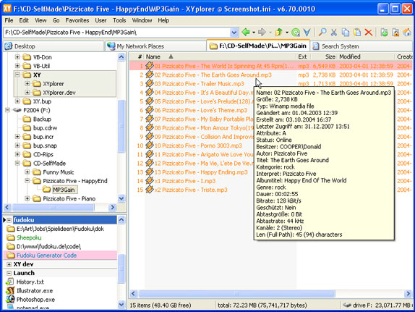Image resolution: width=415 pixels, height=312 pixels.
Task: Select file x2 Pizzicato Five - Triste.mp3
Action: click(191, 190)
